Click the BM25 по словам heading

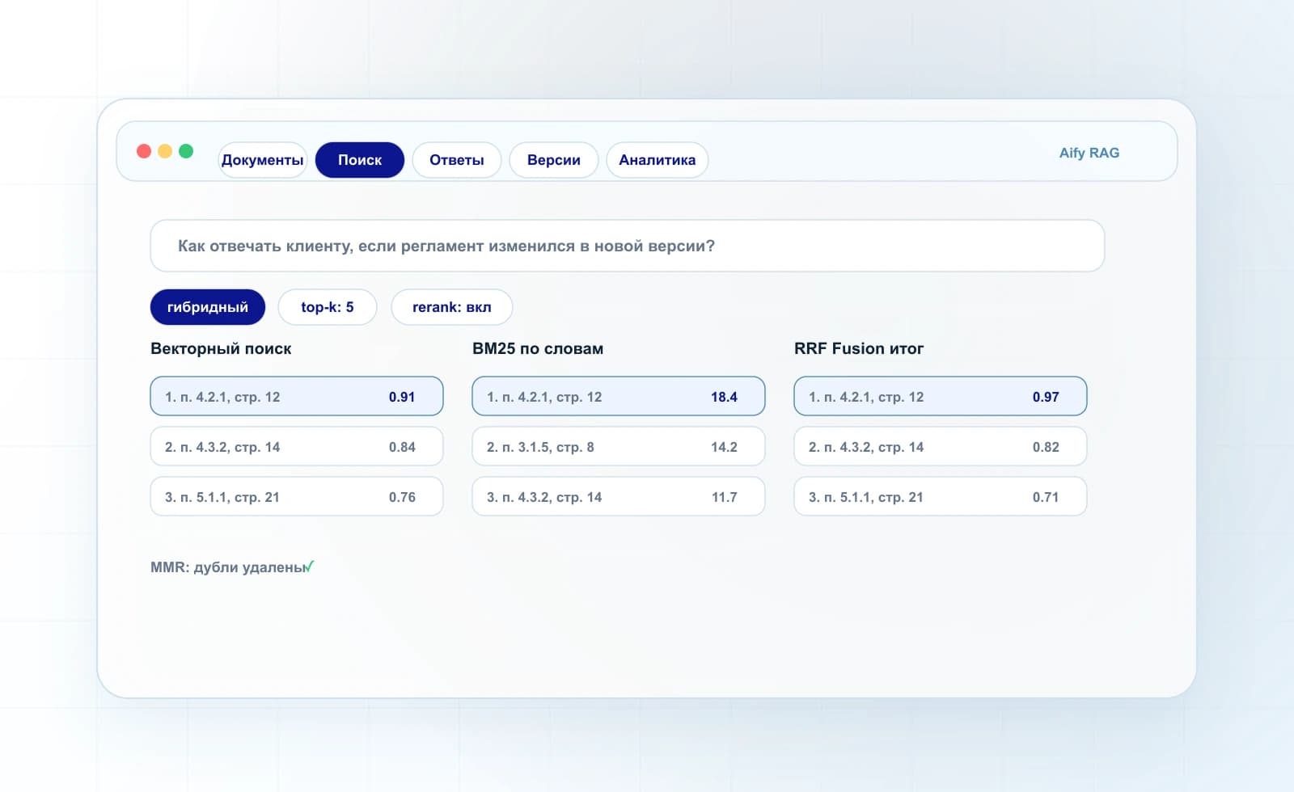tap(538, 348)
